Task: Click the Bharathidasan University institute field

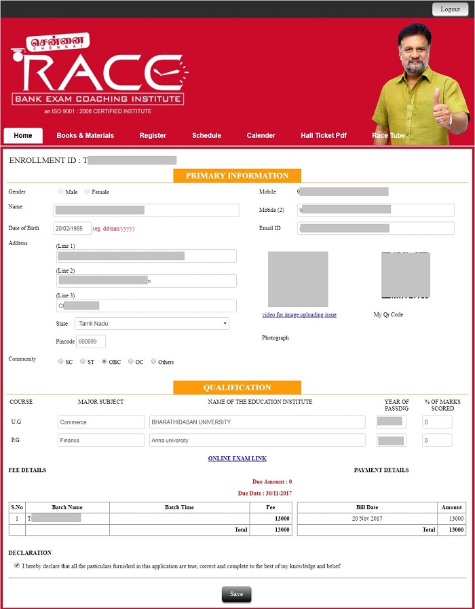Action: click(257, 422)
